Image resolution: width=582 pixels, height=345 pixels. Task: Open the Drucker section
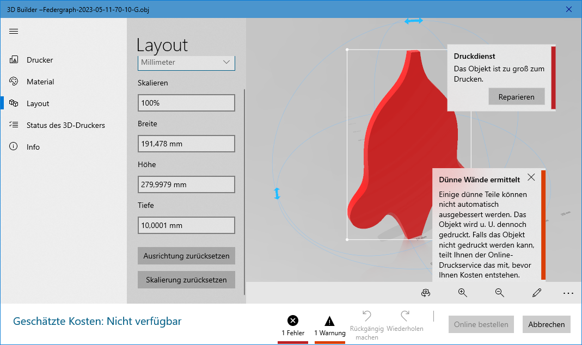[40, 60]
